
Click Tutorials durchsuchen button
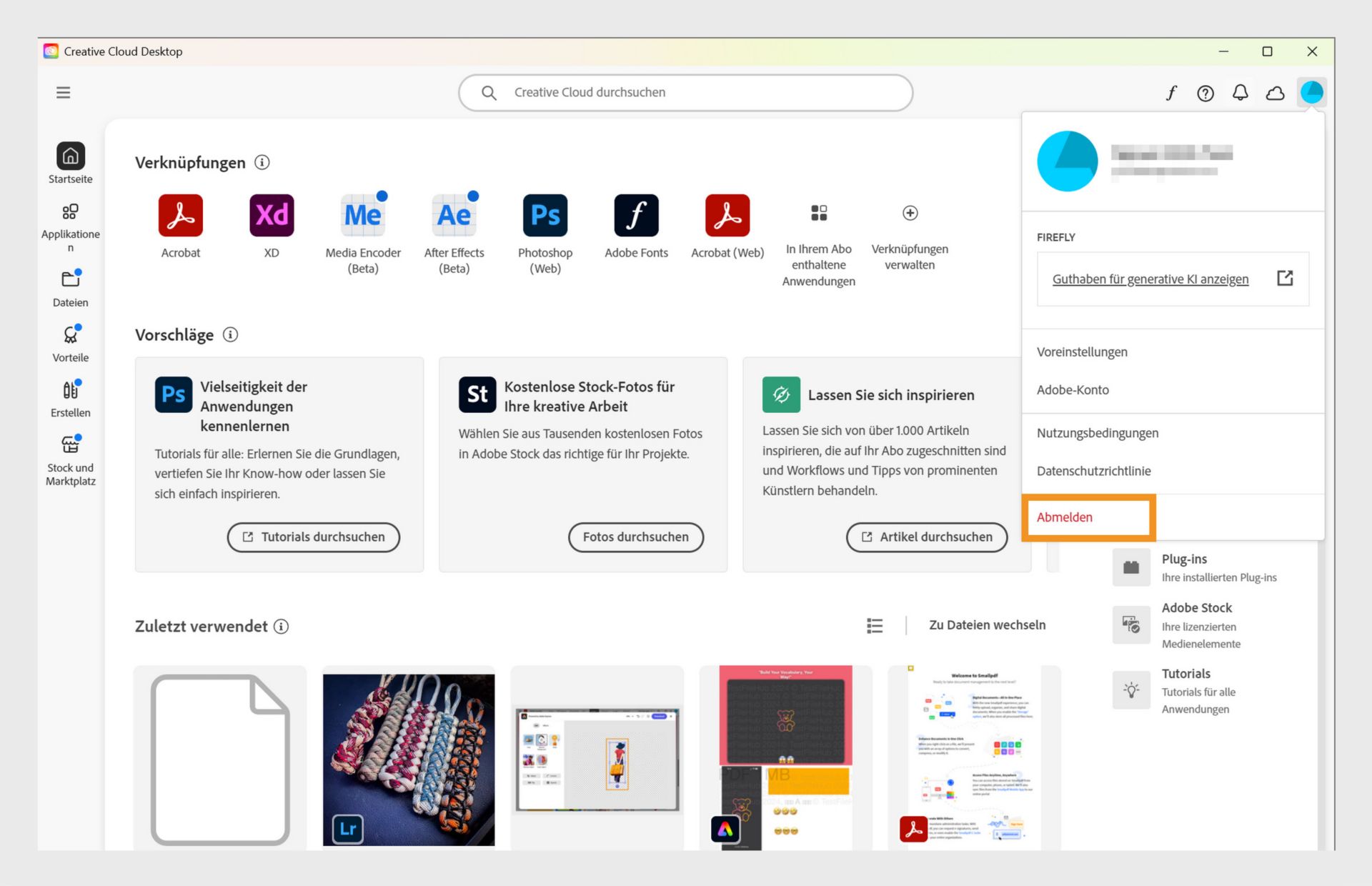click(314, 537)
